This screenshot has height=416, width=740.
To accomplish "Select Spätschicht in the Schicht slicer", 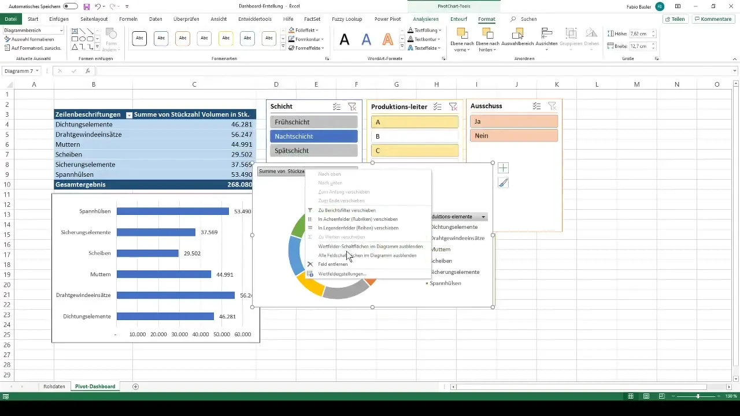I will (314, 150).
